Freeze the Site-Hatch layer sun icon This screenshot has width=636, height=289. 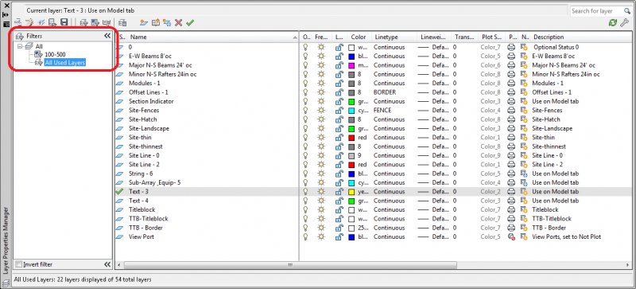[x=321, y=119]
